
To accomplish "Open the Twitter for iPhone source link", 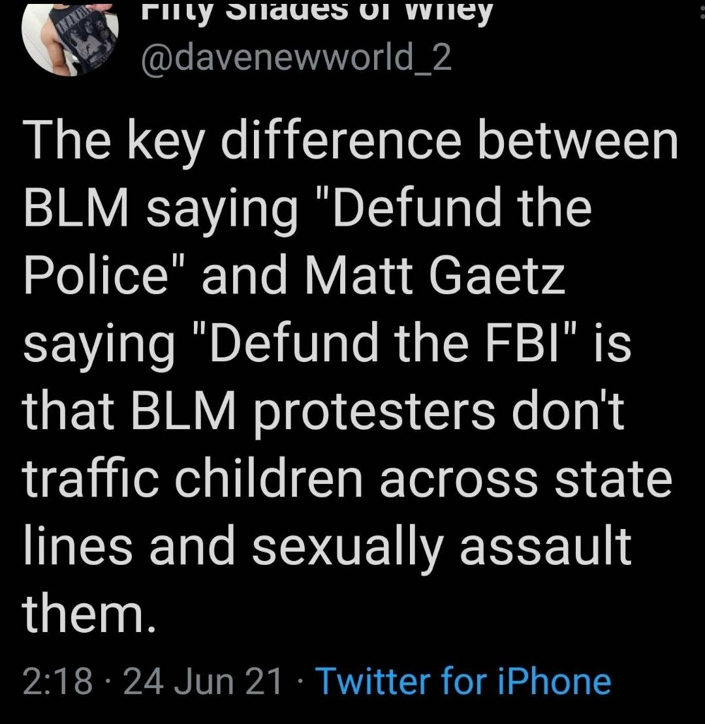I will click(463, 682).
